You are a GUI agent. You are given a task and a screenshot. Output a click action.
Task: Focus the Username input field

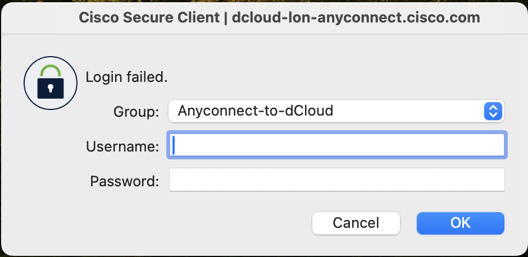coord(336,145)
